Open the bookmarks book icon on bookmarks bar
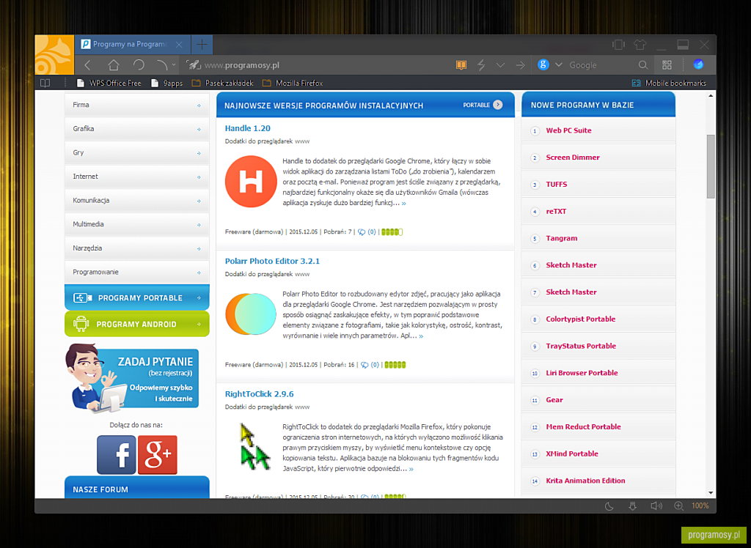 (x=45, y=84)
